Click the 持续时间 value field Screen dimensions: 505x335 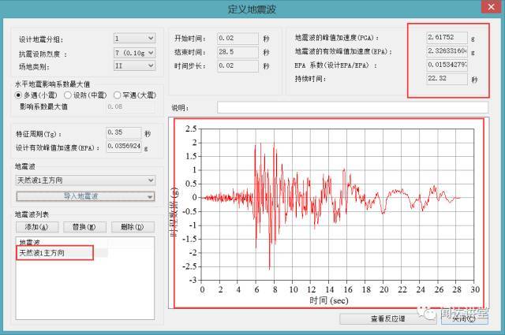coord(447,79)
